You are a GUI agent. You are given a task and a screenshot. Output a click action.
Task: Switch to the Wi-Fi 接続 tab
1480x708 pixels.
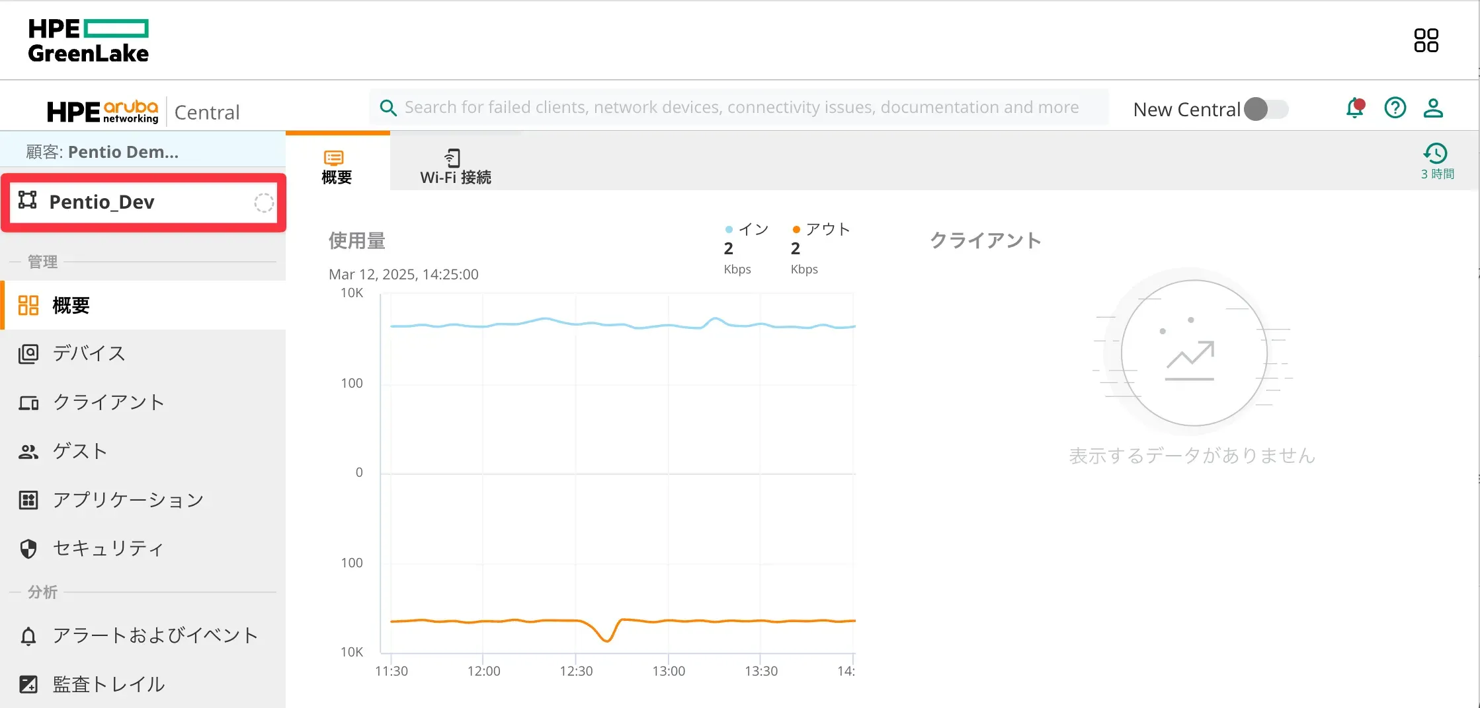tap(455, 166)
